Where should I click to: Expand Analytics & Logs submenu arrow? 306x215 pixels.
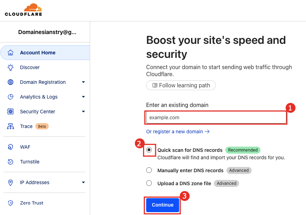(x=83, y=97)
